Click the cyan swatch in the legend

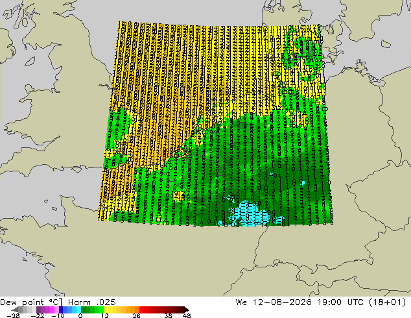pyautogui.click(x=78, y=310)
